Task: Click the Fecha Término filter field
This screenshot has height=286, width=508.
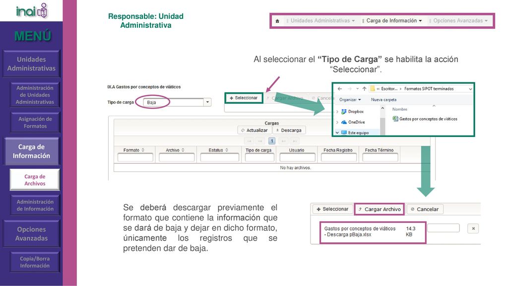Action: 380,157
